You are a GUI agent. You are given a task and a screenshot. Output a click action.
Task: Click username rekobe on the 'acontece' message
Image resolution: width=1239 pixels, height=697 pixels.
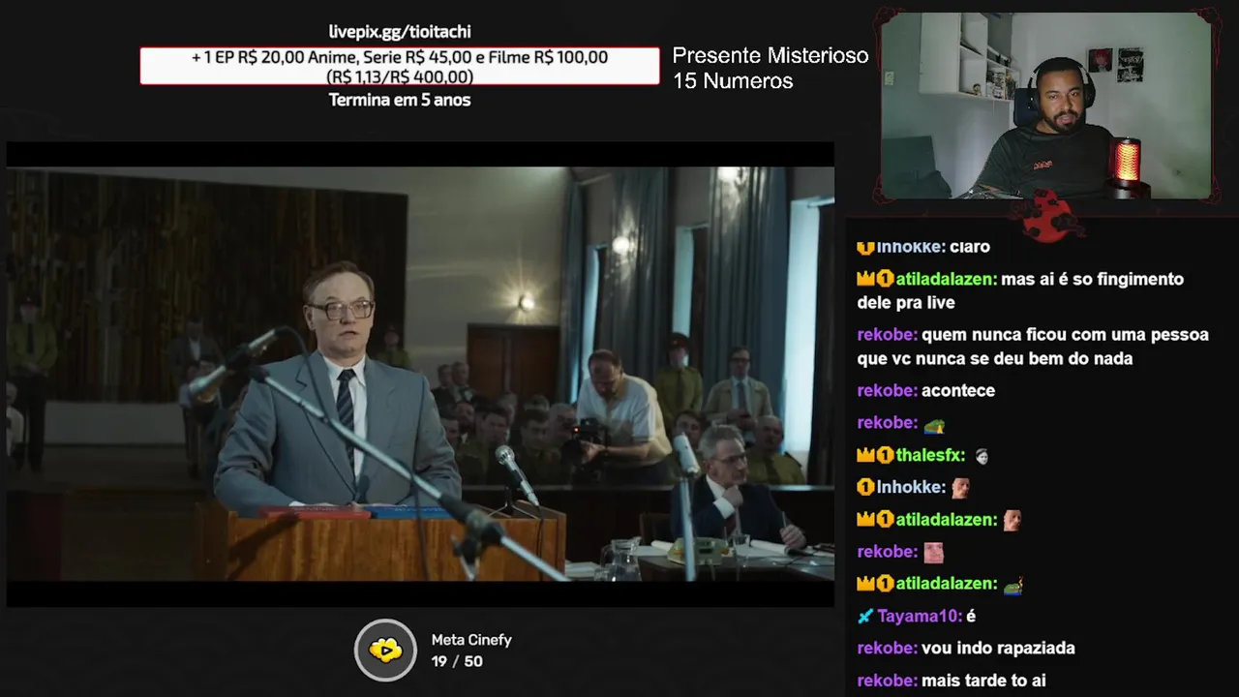888,391
